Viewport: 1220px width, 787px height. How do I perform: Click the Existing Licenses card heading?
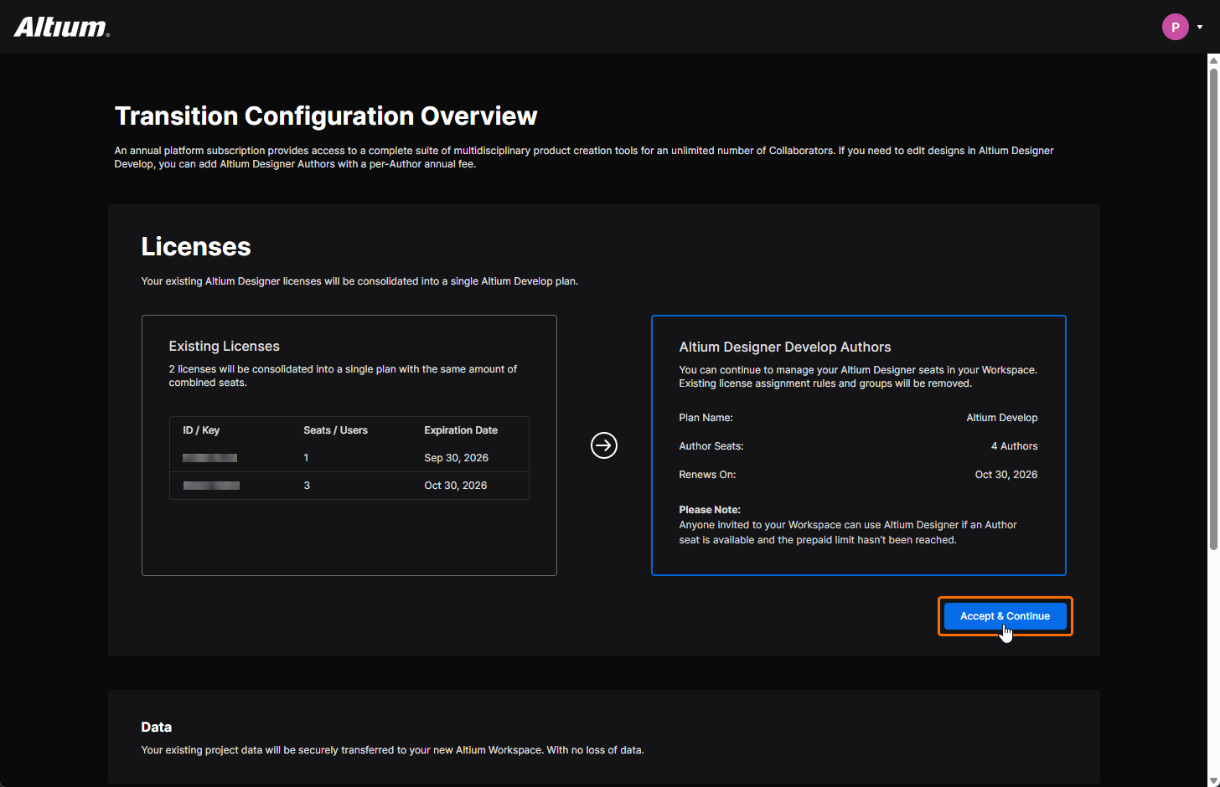[x=224, y=347]
